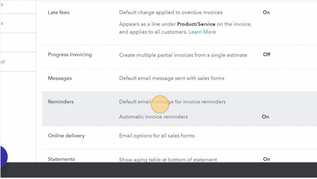The height and width of the screenshot is (179, 317).
Task: Toggle the Late fees setting off
Action: coord(265,12)
